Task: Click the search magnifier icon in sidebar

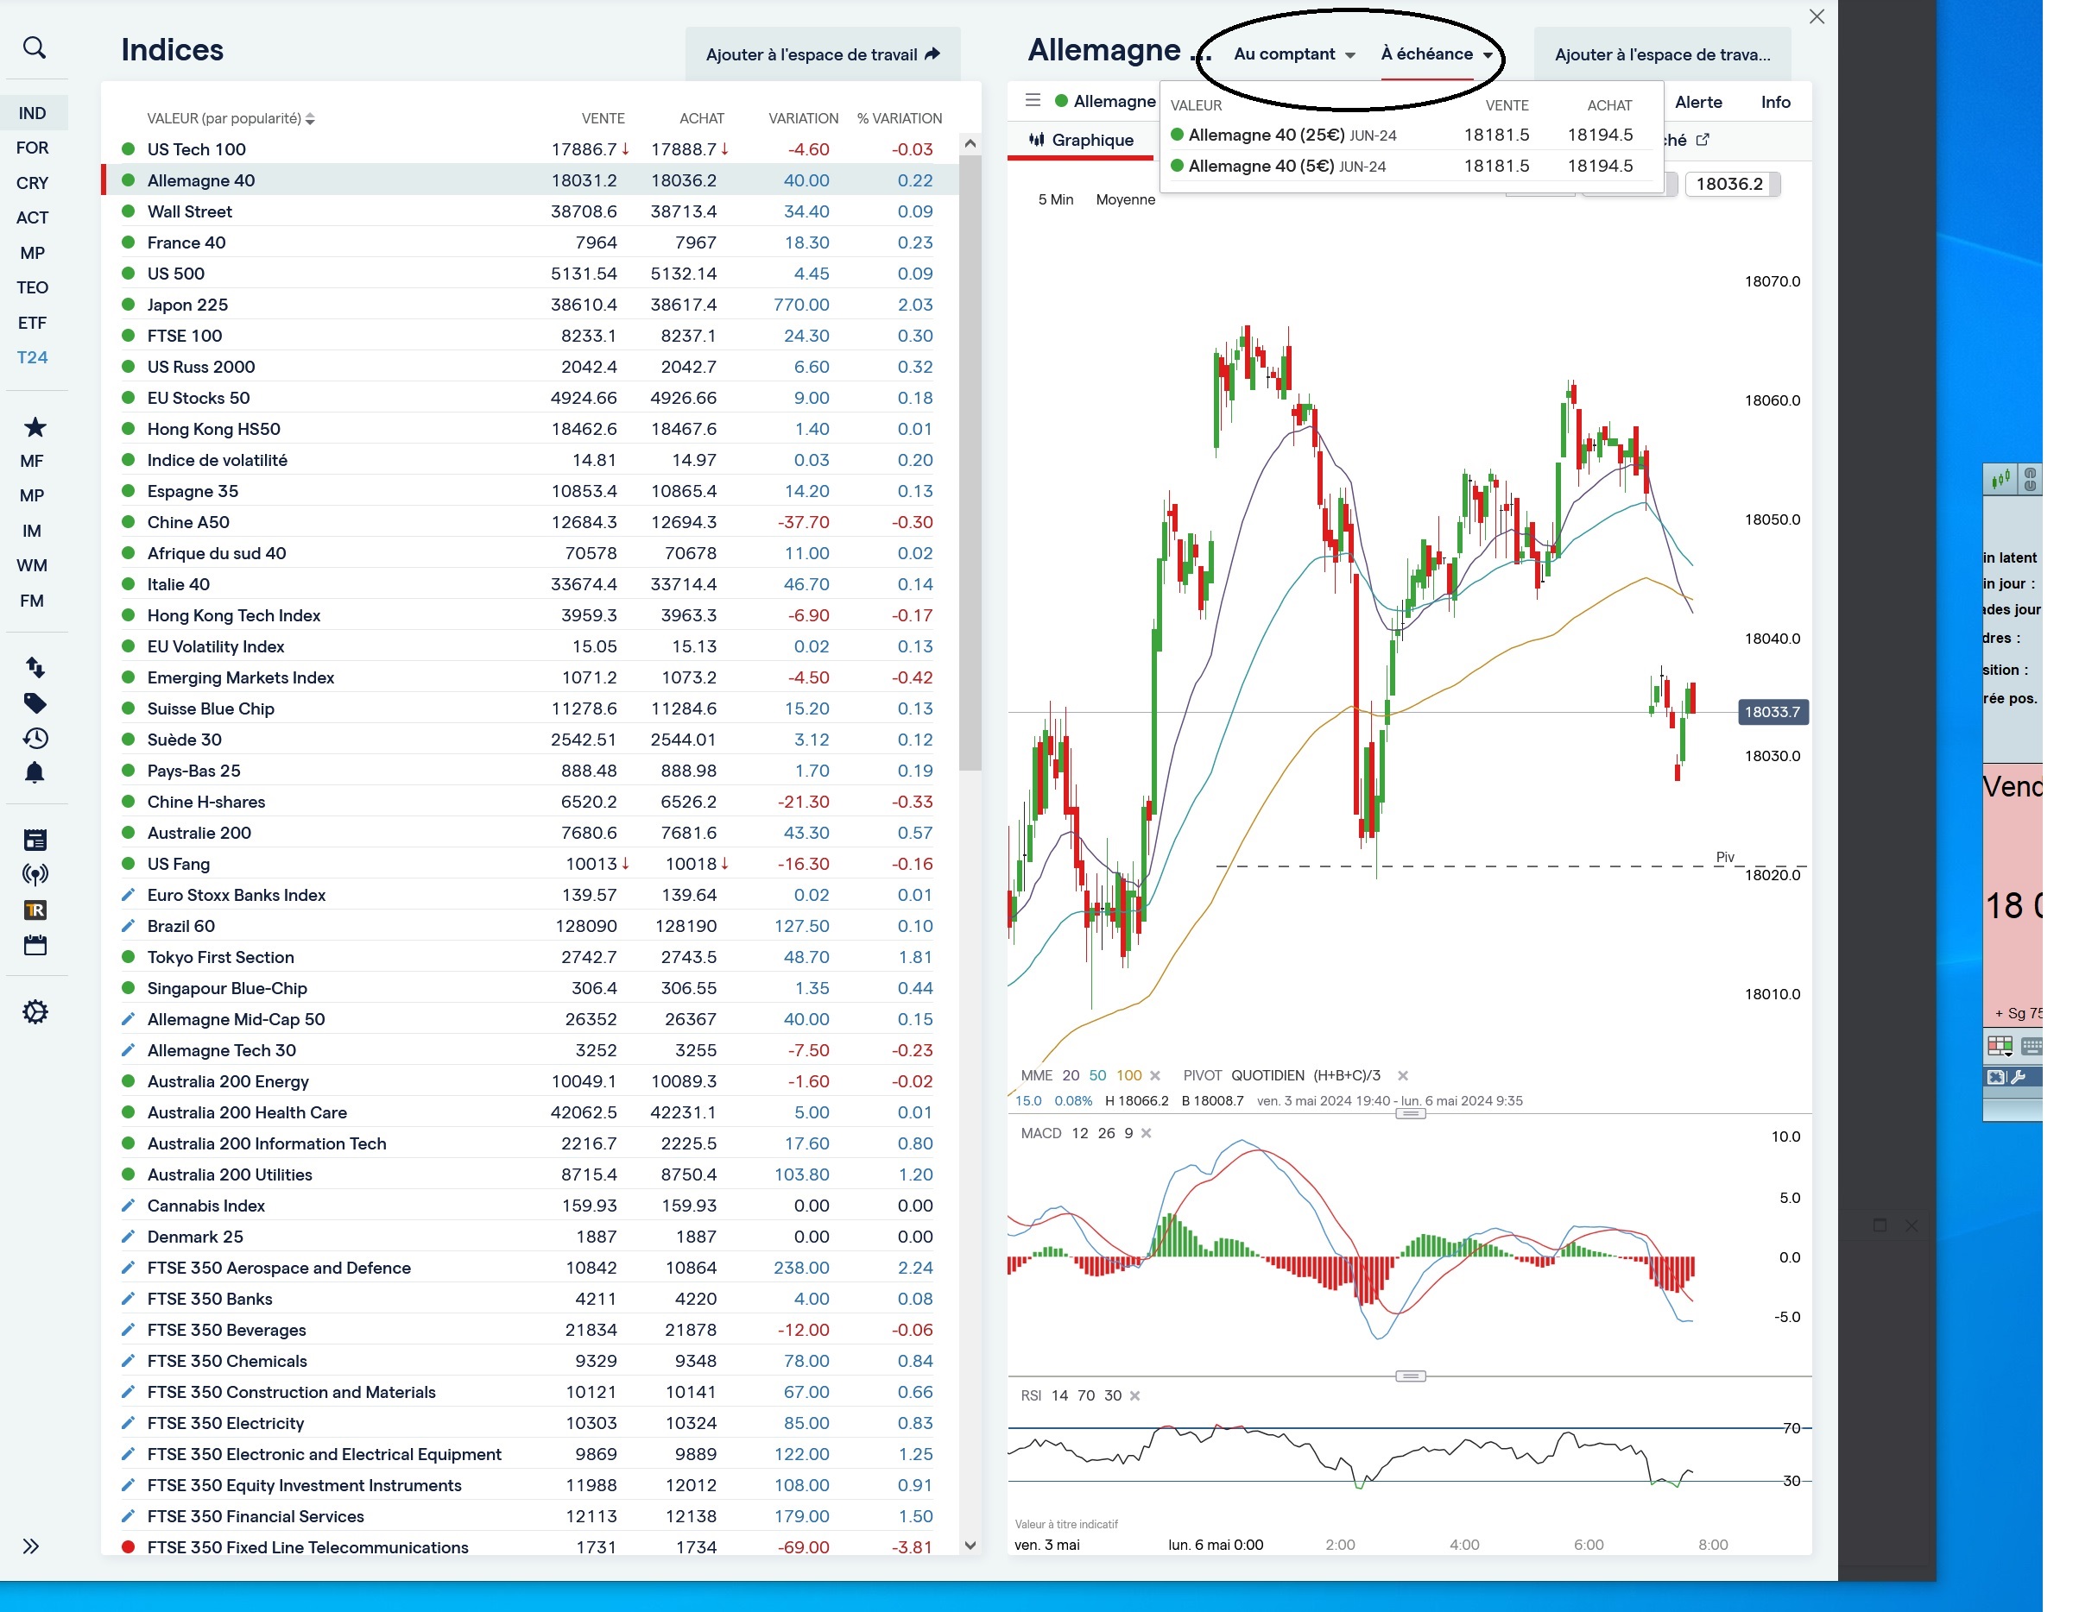Action: [35, 47]
